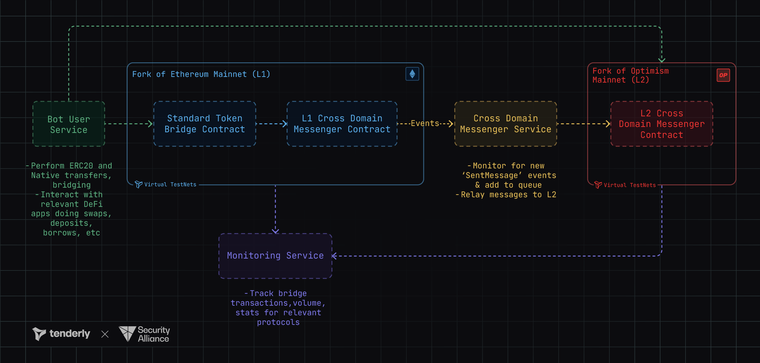The width and height of the screenshot is (760, 363).
Task: Click the purple arrowhead pointing into Monitoring Service
Action: coord(334,256)
